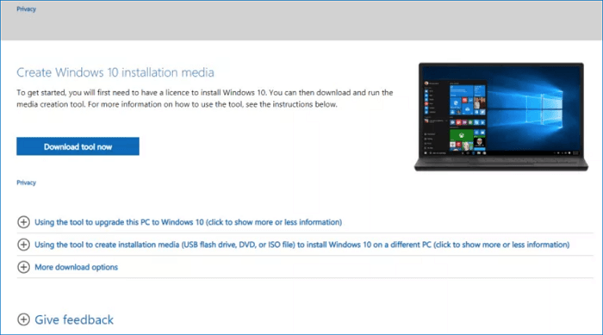Expand the plus icon for creating installation media

tap(23, 245)
